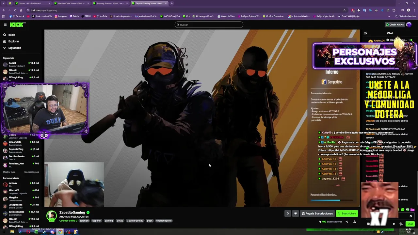Image resolution: width=418 pixels, height=235 pixels.
Task: Open Margiim recommended channel
Action: (21, 199)
